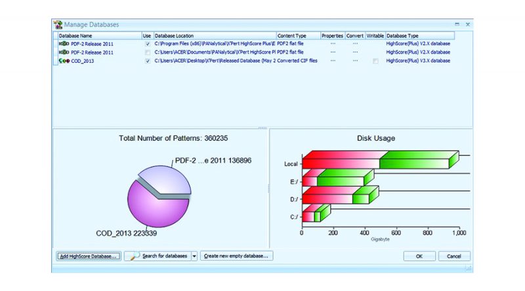Click the icon of the second PDF-2 Release 2011 row
This screenshot has height=291, width=525.
click(x=64, y=52)
